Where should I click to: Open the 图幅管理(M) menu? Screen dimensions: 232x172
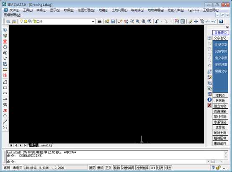(x=13, y=15)
